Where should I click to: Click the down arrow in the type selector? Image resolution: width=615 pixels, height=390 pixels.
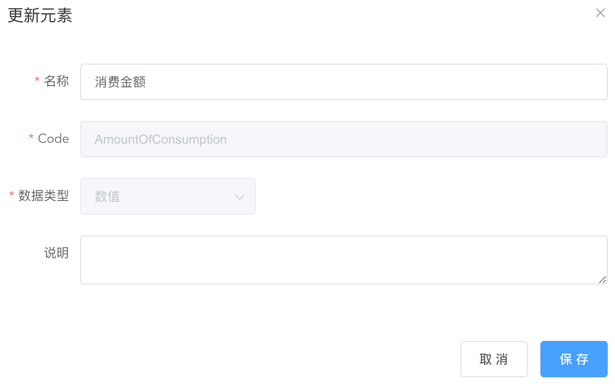239,196
